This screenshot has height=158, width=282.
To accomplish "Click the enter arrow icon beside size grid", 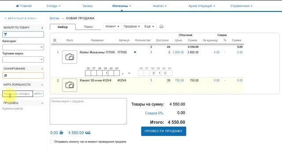I will click(x=122, y=73).
